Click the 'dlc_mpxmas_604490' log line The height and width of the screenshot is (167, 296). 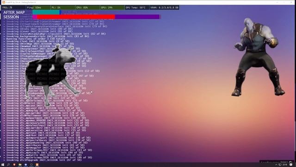tap(46, 120)
